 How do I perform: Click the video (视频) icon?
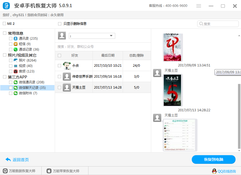16,66
